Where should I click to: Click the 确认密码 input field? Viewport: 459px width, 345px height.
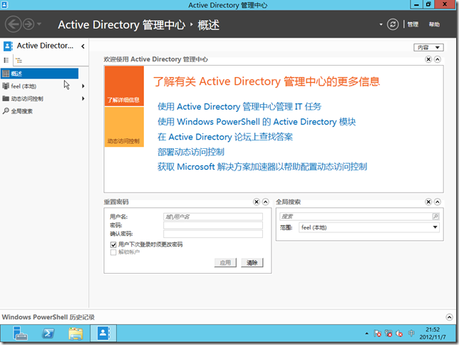coord(213,234)
